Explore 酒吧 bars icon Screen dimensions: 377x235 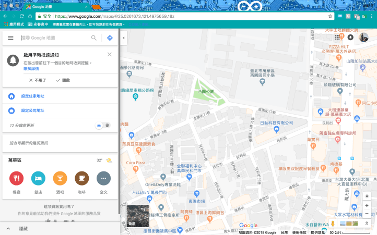(60, 178)
